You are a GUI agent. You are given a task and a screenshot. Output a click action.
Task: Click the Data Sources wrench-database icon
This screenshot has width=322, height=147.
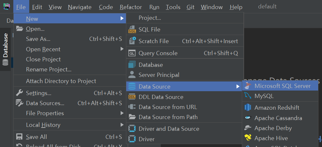[x=19, y=103]
